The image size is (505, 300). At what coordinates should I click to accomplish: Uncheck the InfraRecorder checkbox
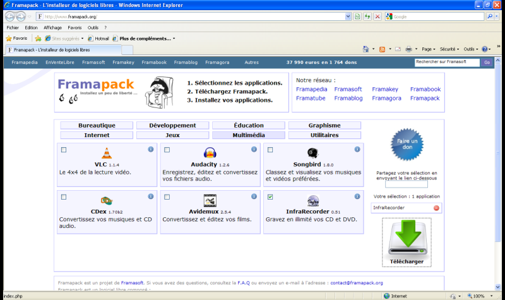pyautogui.click(x=270, y=197)
